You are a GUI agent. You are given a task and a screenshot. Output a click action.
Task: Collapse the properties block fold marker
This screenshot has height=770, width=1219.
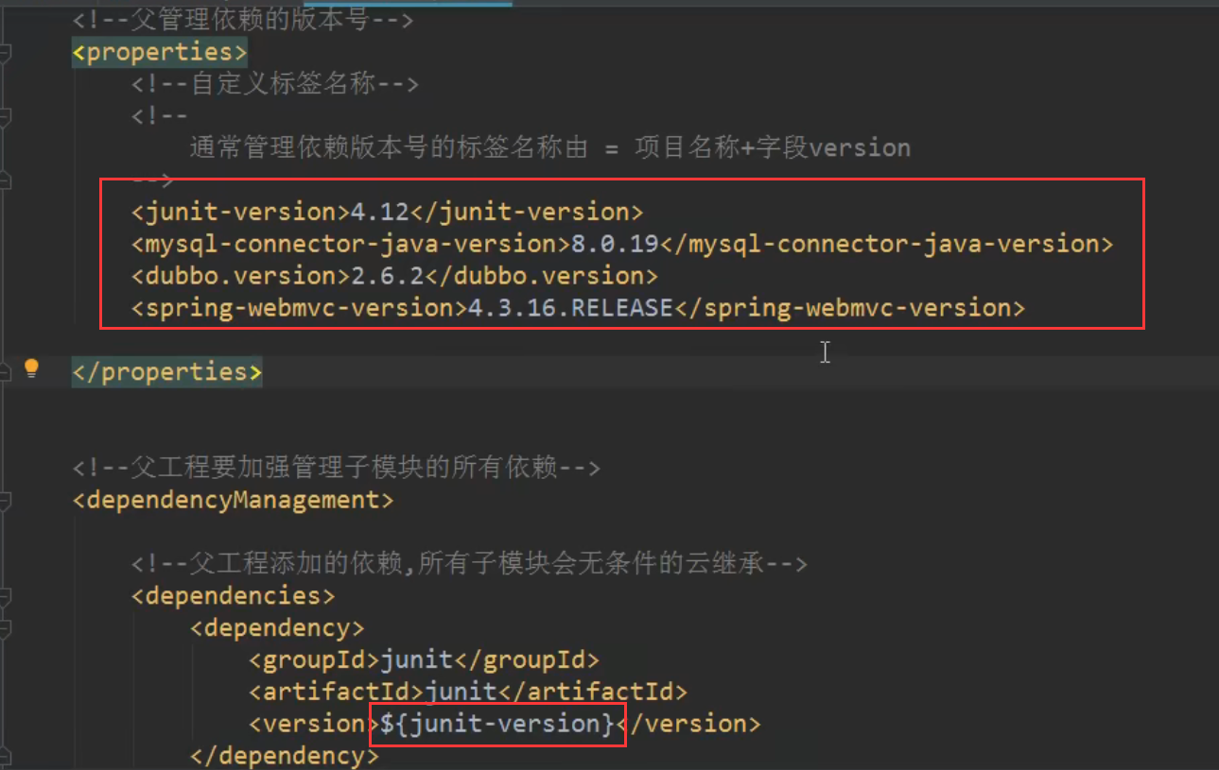5,52
